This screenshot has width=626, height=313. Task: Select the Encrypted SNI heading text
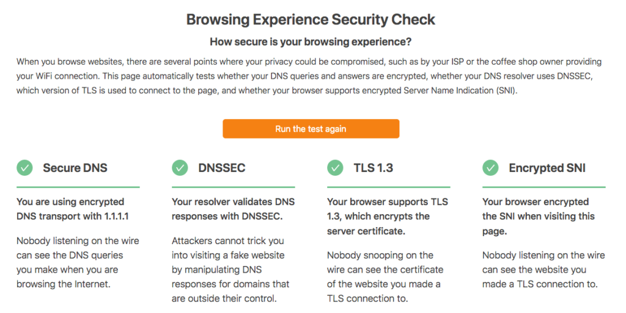tap(547, 168)
